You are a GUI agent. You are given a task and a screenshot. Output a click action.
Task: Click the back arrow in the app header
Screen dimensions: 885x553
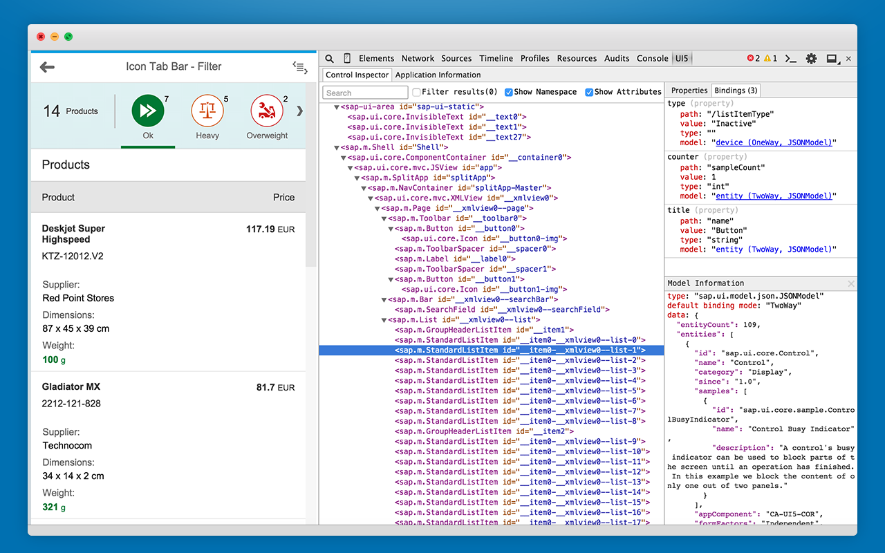click(46, 66)
